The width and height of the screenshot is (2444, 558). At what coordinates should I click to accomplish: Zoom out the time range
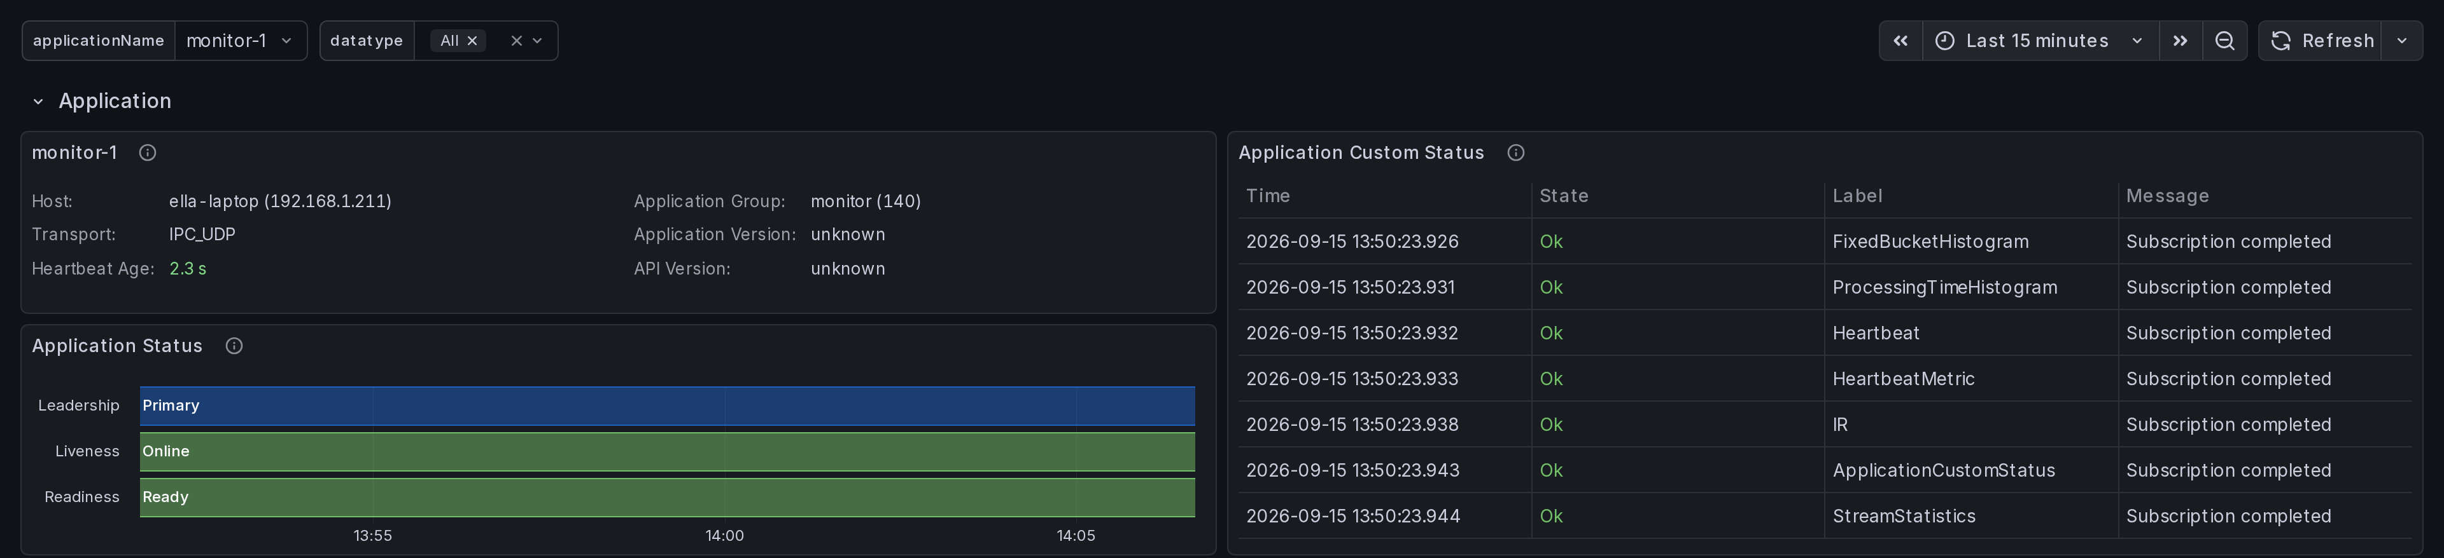coord(2225,41)
